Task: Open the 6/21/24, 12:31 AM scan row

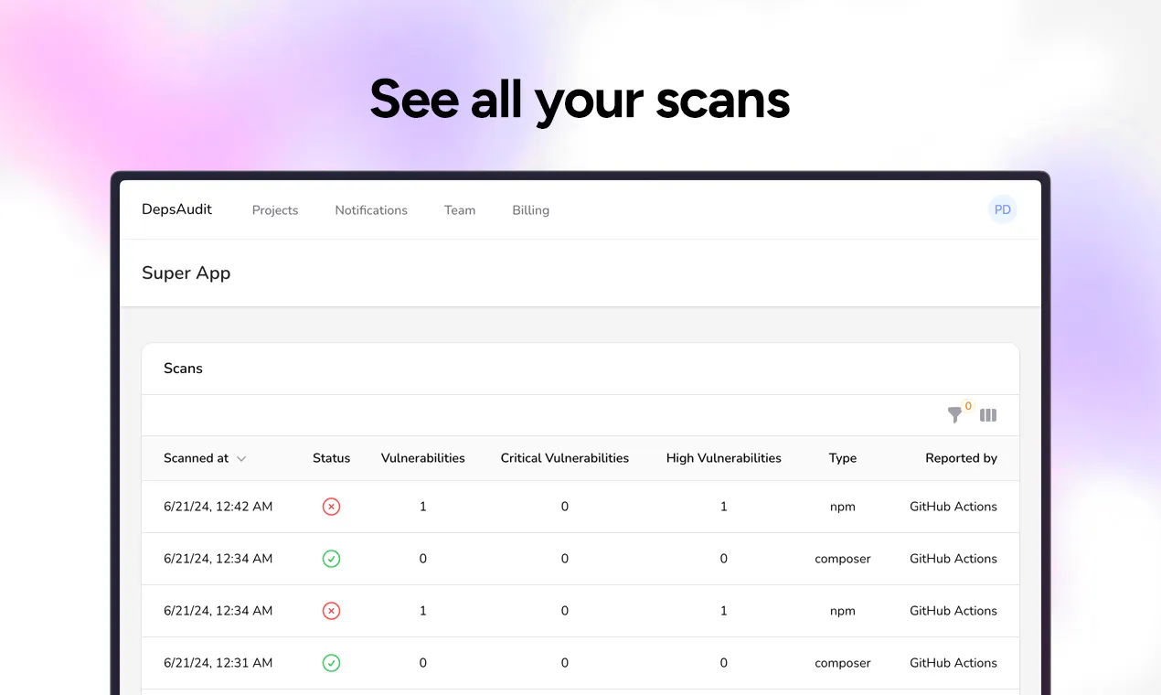Action: [580, 663]
